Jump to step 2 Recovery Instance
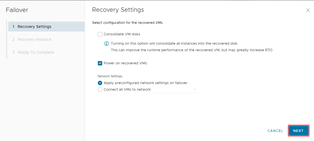The width and height of the screenshot is (314, 141). [34, 39]
